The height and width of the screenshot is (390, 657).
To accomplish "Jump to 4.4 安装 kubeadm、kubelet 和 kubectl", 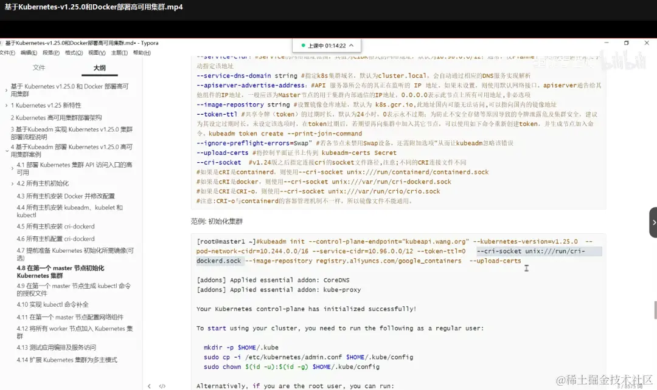I will [69, 211].
